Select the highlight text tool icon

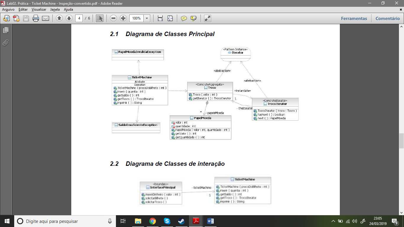tap(194, 18)
